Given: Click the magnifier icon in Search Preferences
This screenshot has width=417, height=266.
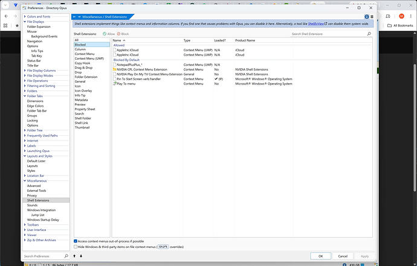Looking at the screenshot, I should click(x=66, y=256).
